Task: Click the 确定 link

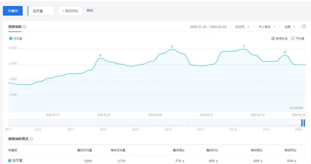Action: (90, 11)
